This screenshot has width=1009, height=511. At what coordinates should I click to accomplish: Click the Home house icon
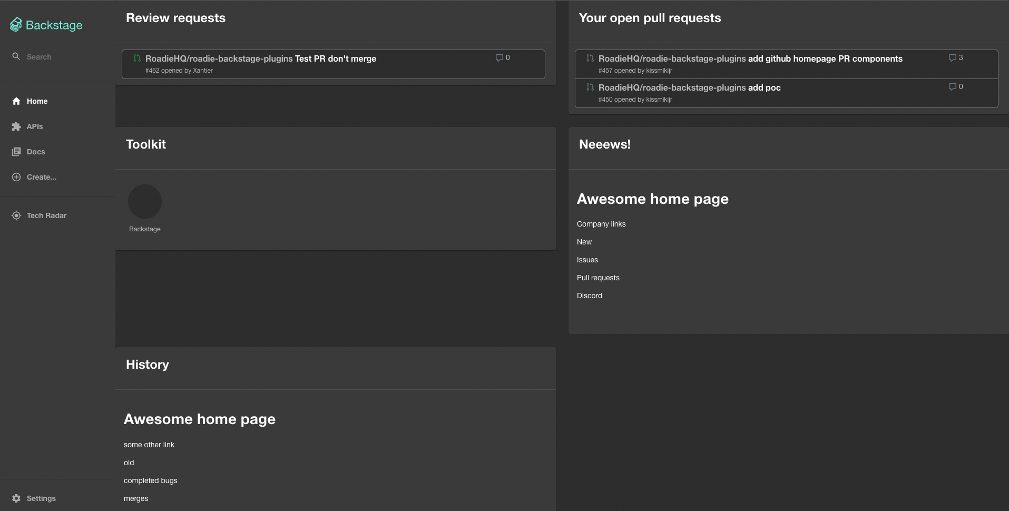point(16,101)
